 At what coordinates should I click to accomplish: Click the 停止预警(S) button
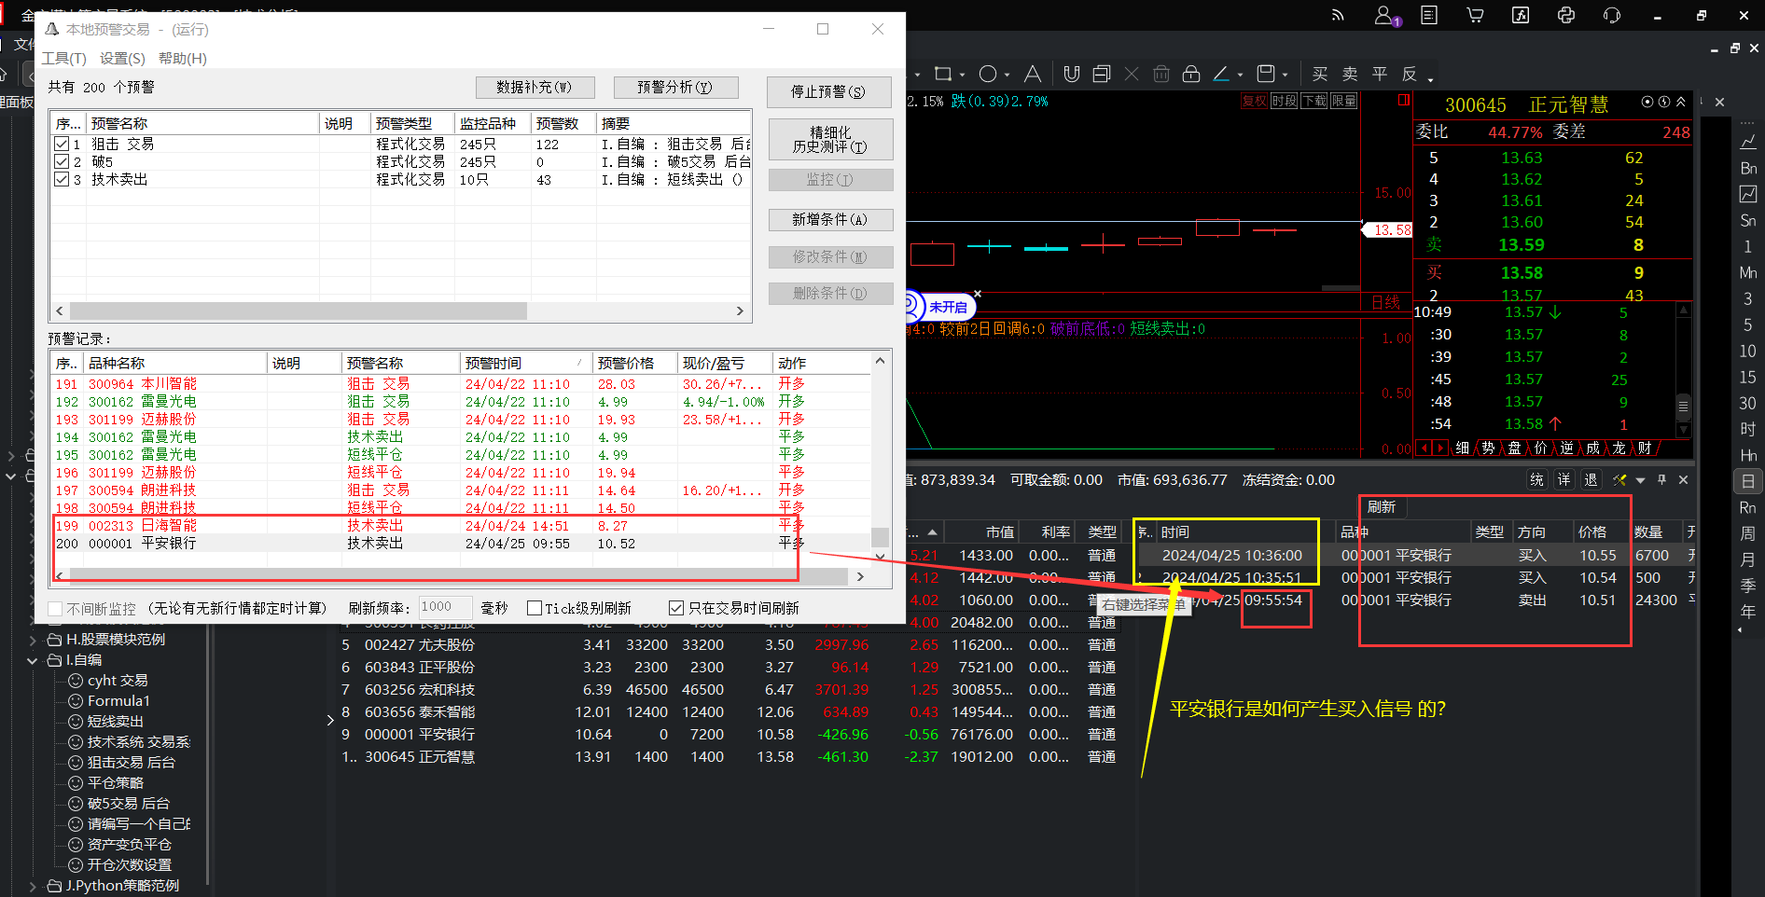coord(829,91)
